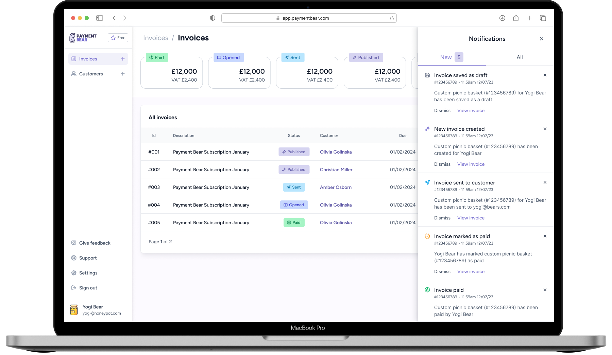Add new customer with sidebar plus
Image resolution: width=612 pixels, height=355 pixels.
pyautogui.click(x=123, y=74)
